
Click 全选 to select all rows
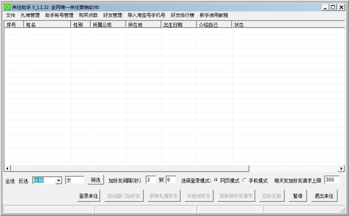10,181
